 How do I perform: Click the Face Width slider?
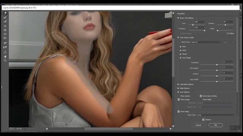tap(217, 82)
